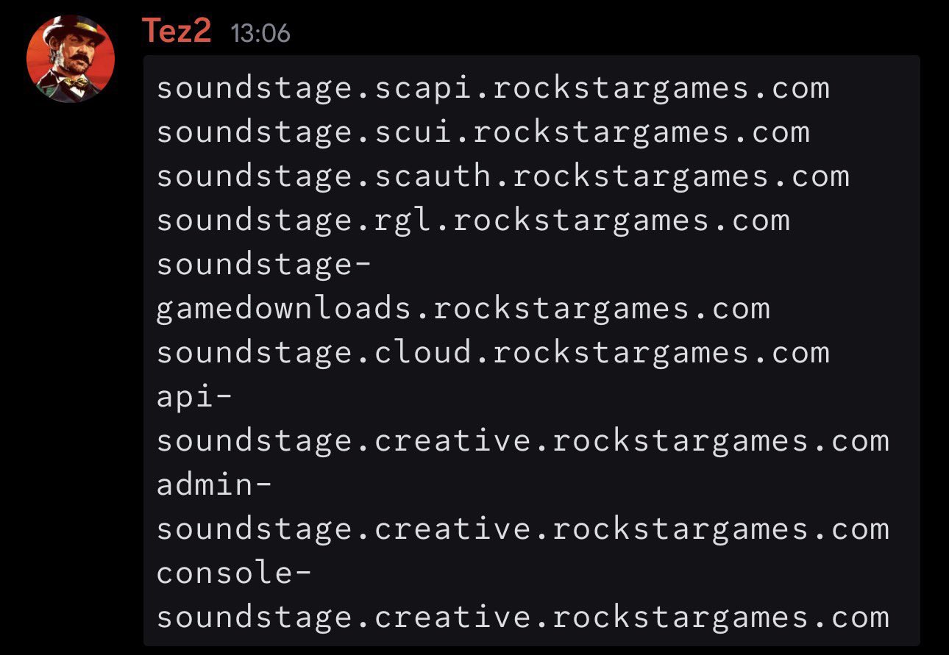This screenshot has height=655, width=949.
Task: Click the word 'gamedownloads'
Action: [x=285, y=309]
